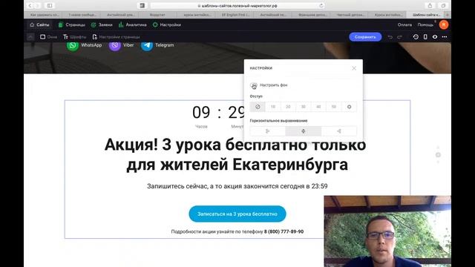Screen dimensions: 475x267
Task: Align content horizontally to center
Action: (304, 131)
